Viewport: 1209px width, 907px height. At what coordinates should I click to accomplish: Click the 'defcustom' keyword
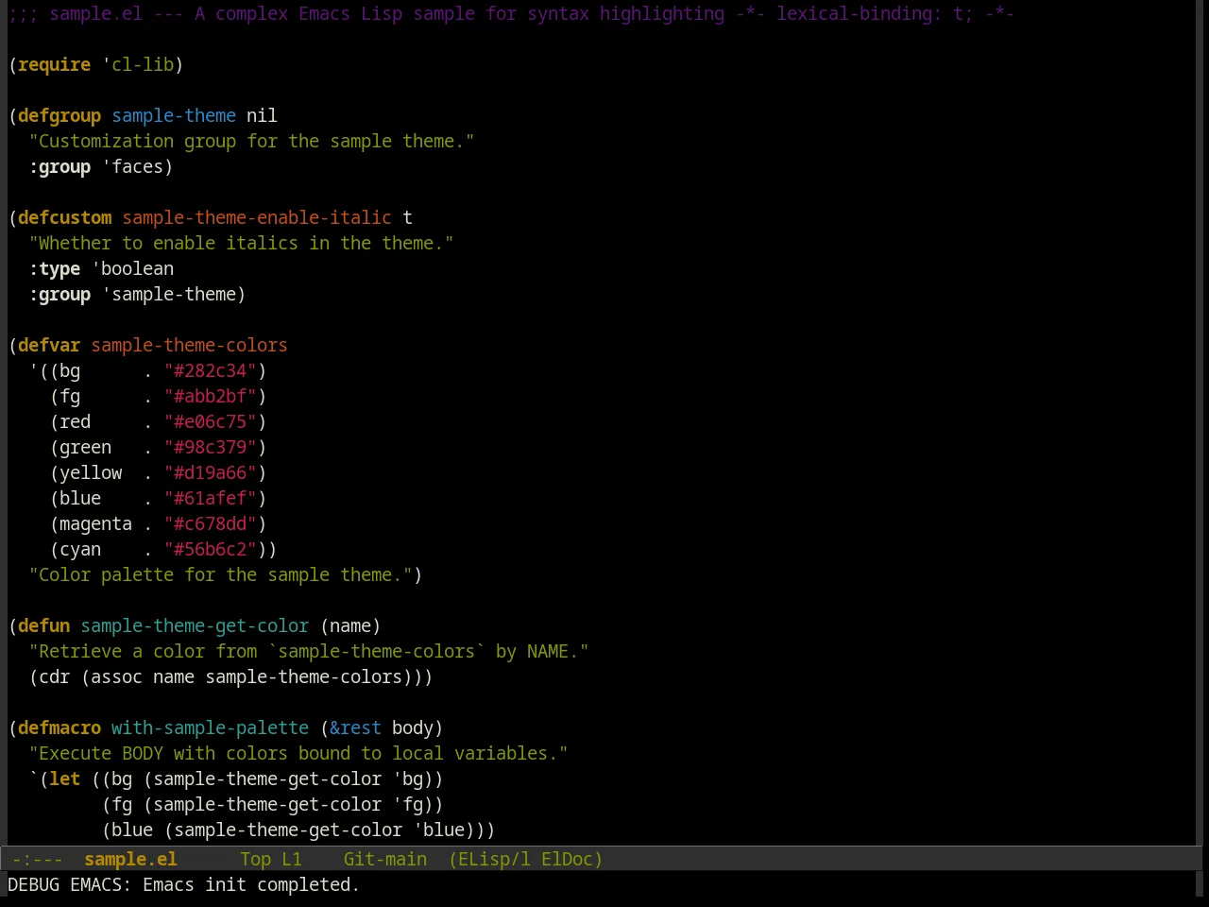(64, 217)
